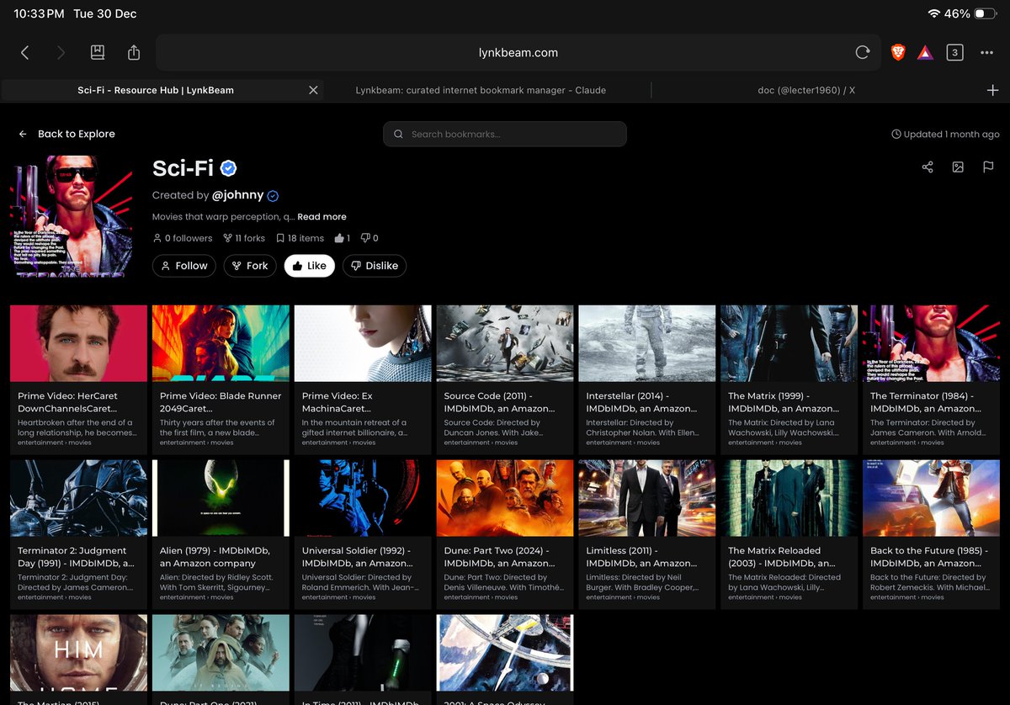Screen dimensions: 1010x705
Task: Click the image icon near the flag
Action: tap(958, 167)
